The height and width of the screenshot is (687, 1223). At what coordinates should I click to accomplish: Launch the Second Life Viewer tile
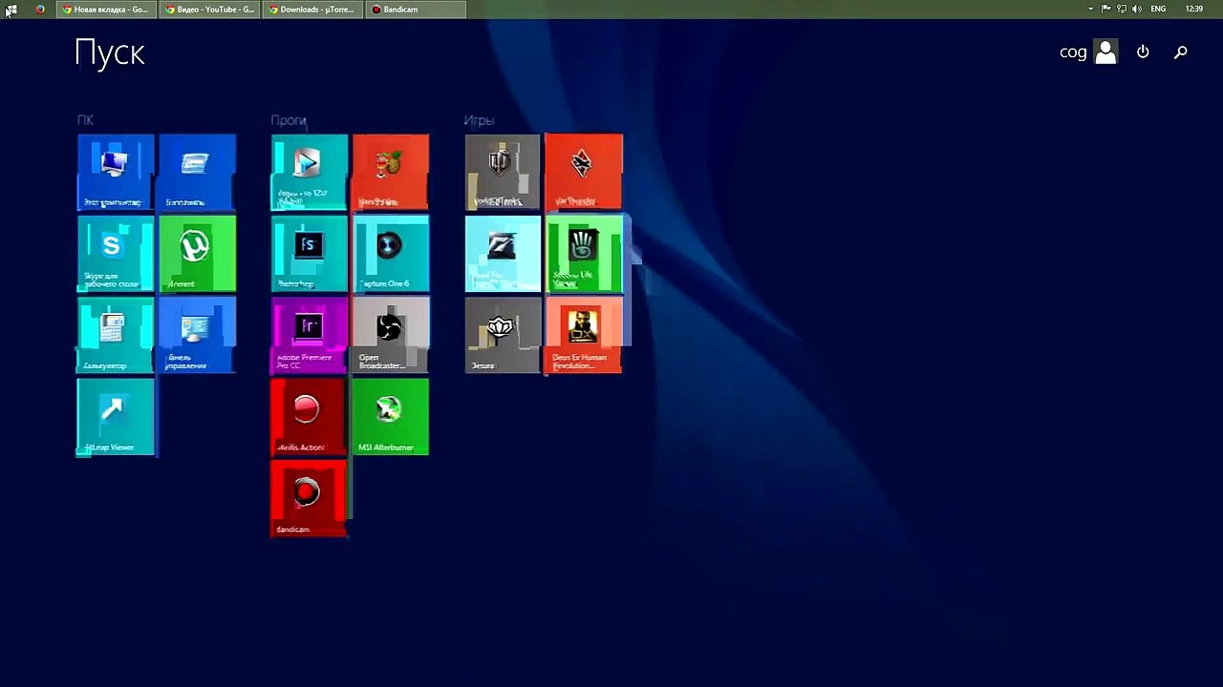584,254
